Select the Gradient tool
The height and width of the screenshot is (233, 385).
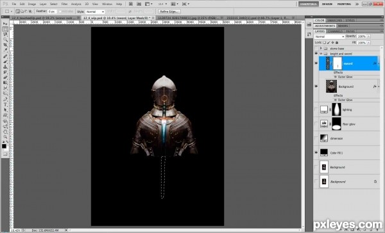pyautogui.click(x=5, y=83)
